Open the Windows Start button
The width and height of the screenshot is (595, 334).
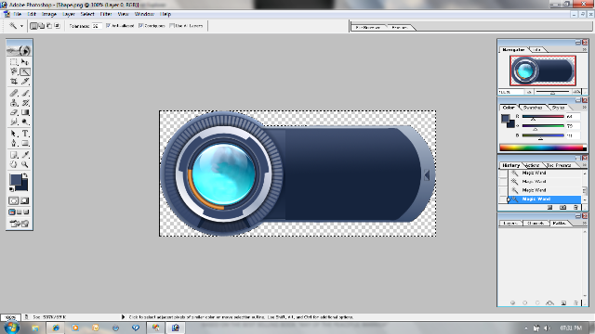click(11, 328)
